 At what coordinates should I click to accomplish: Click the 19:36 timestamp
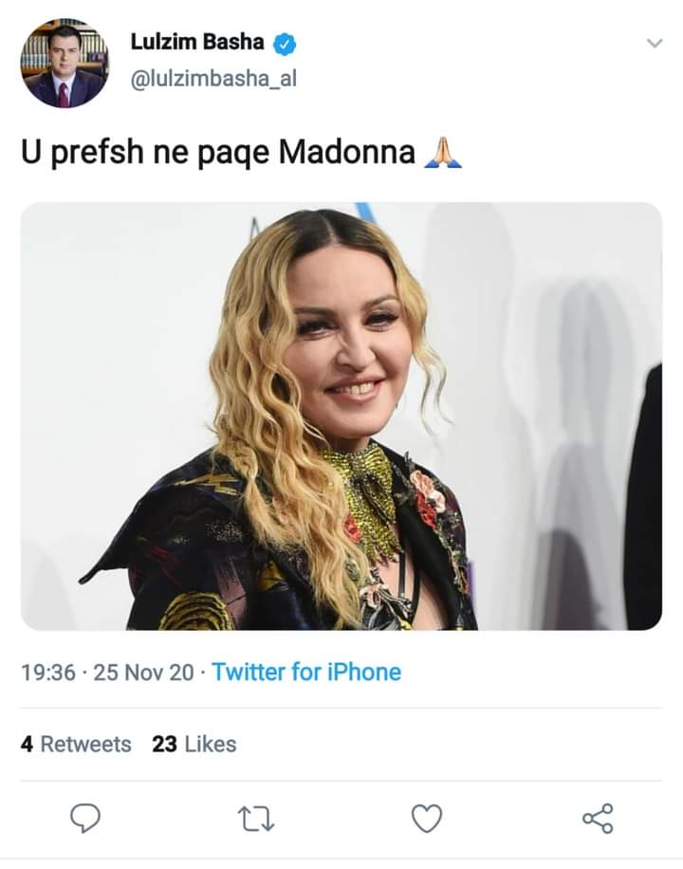click(47, 673)
